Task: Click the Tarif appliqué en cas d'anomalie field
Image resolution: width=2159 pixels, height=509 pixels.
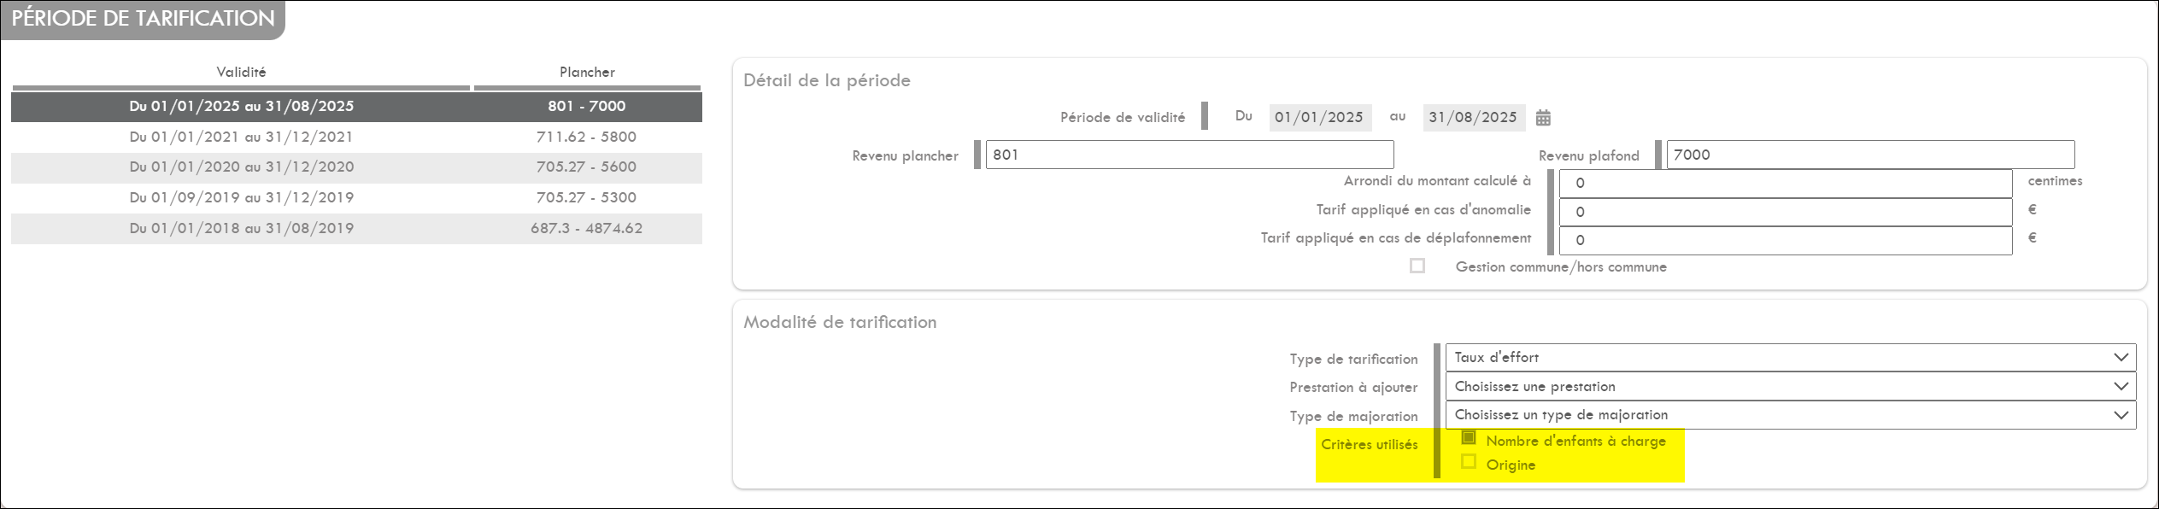Action: coord(1786,212)
